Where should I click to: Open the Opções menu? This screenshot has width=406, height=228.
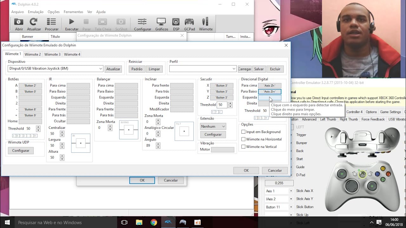(x=54, y=12)
